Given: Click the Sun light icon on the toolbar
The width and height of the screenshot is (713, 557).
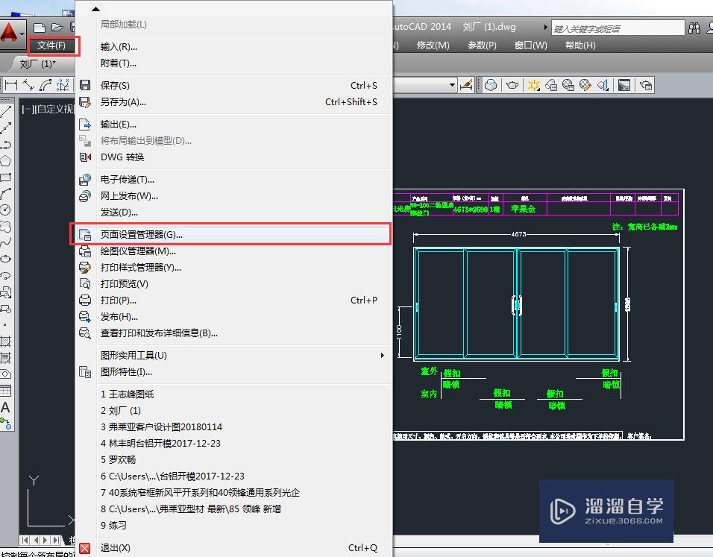Looking at the screenshot, I should [534, 85].
